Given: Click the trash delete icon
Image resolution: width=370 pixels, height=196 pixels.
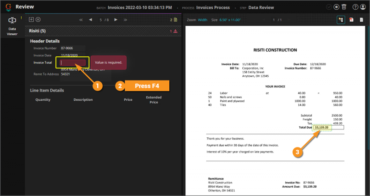Looking at the screenshot, I should click(x=344, y=7).
